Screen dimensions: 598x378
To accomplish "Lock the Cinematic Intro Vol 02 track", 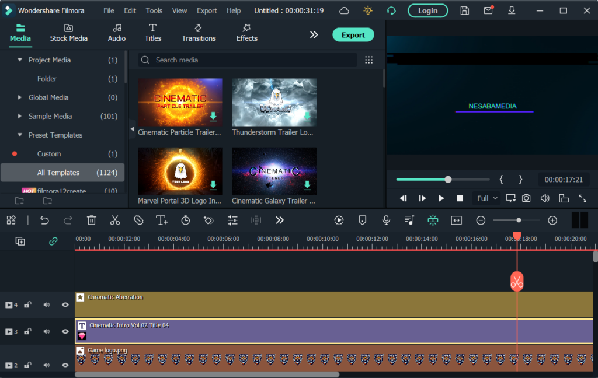I will [27, 331].
